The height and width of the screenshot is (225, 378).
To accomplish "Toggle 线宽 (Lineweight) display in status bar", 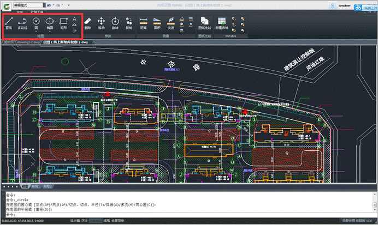I will pyautogui.click(x=107, y=221).
